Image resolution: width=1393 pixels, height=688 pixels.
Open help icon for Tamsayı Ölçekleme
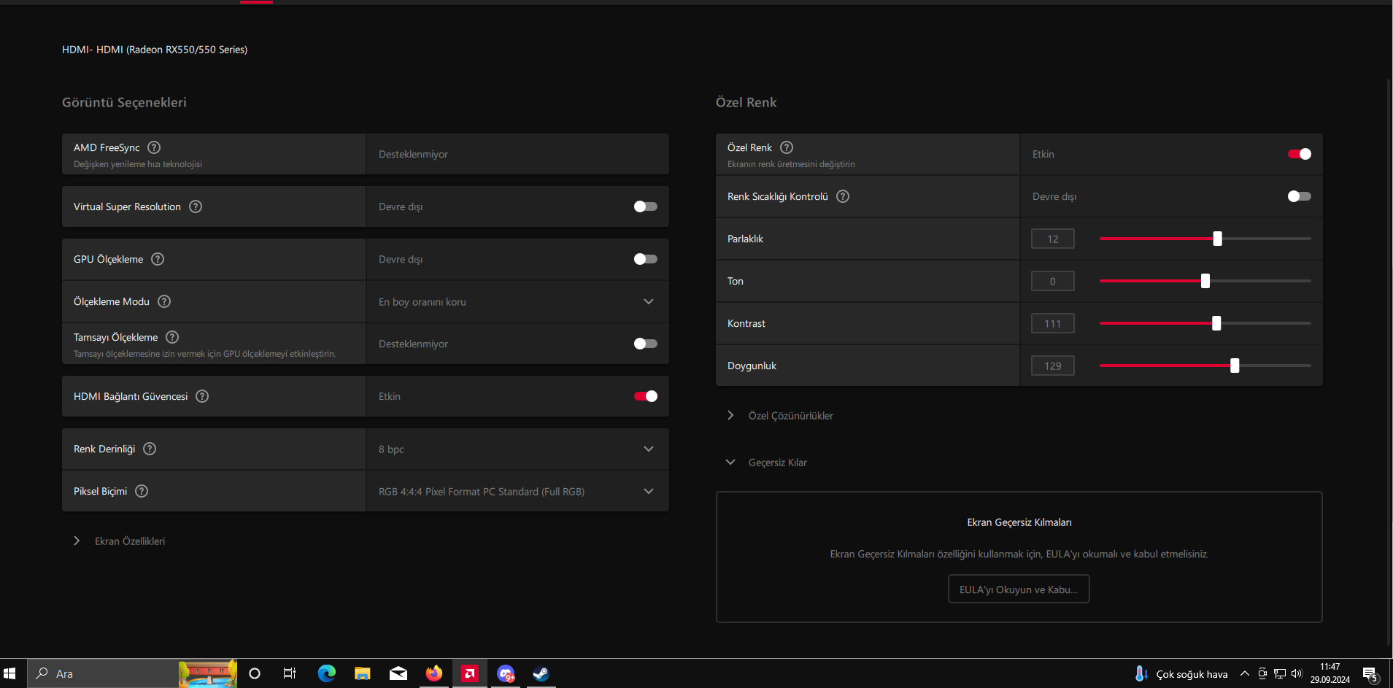click(172, 337)
